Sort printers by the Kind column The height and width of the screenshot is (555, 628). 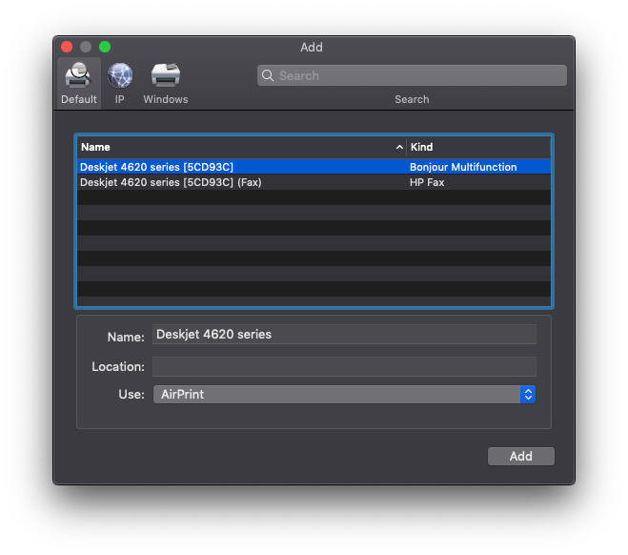tap(478, 147)
